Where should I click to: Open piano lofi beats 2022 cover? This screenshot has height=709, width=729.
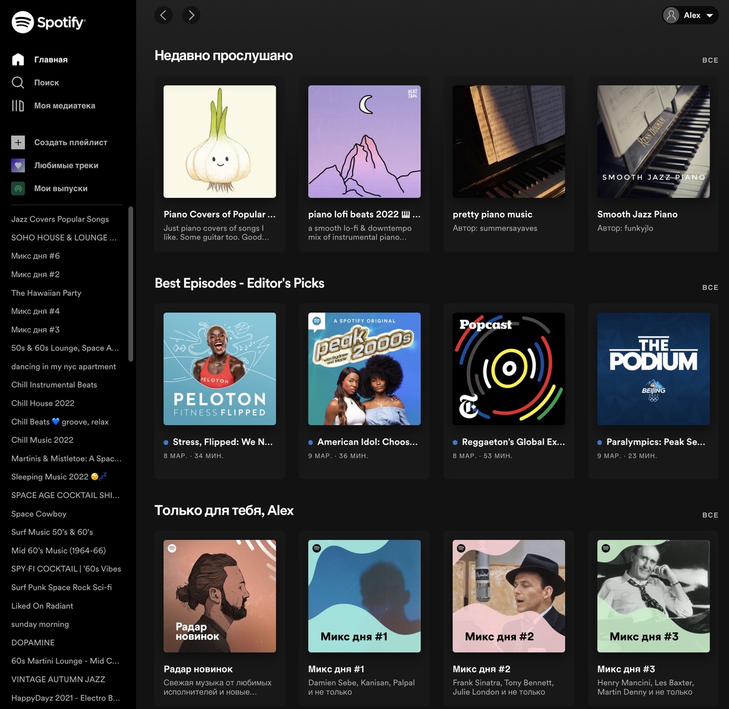coord(364,142)
